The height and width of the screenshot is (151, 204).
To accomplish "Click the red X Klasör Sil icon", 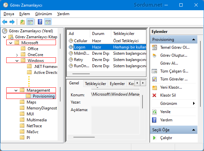I will click(x=154, y=95).
